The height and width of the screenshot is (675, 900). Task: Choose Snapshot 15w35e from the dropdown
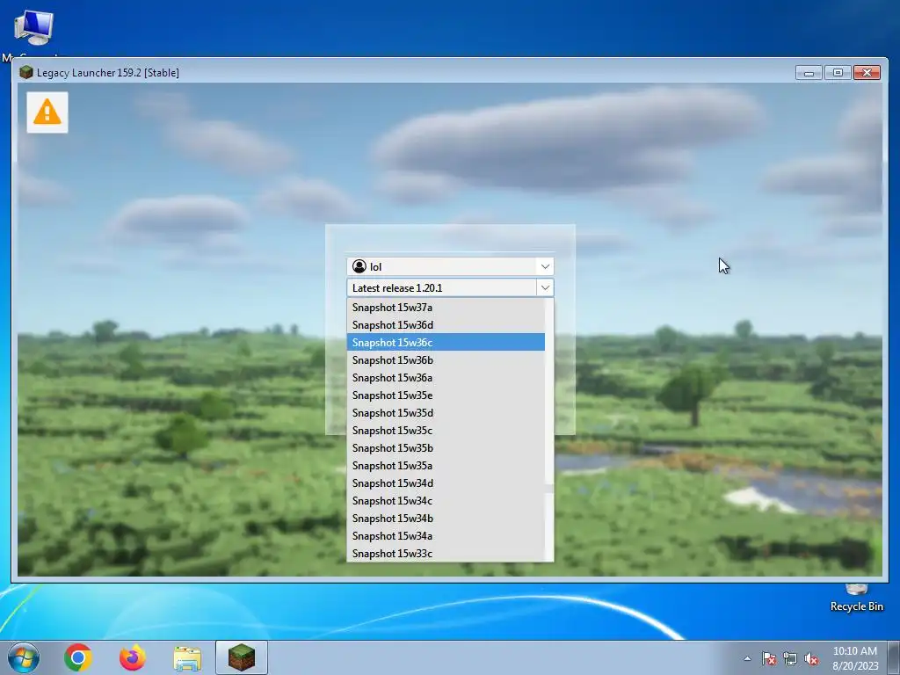(x=446, y=395)
